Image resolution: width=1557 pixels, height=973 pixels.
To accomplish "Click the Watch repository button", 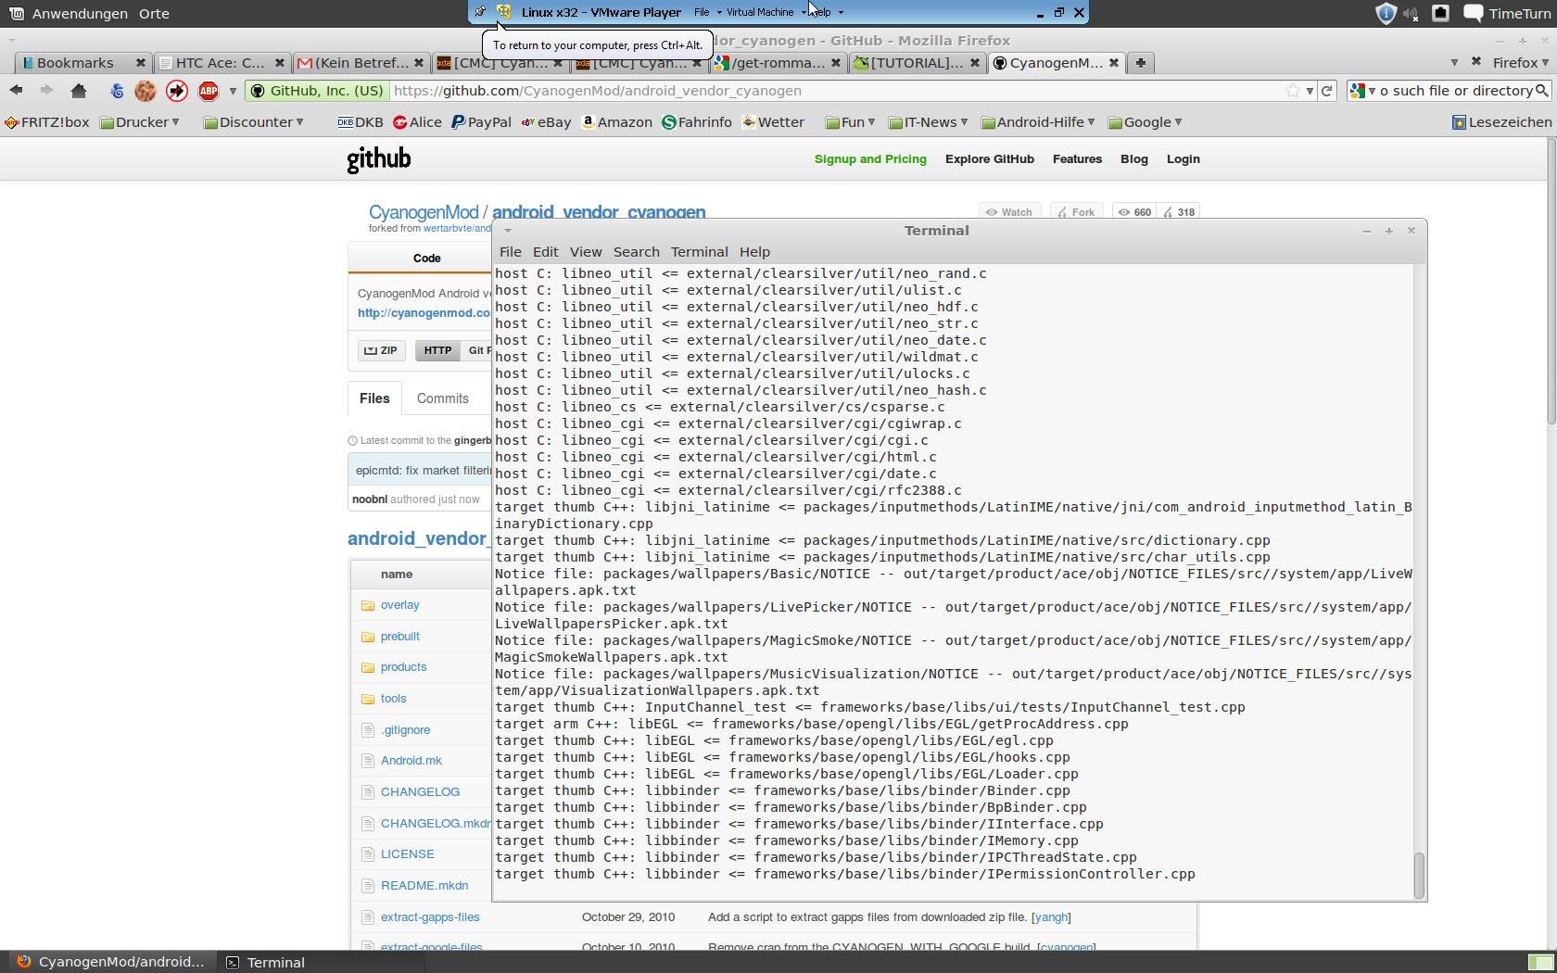I will [x=1009, y=212].
